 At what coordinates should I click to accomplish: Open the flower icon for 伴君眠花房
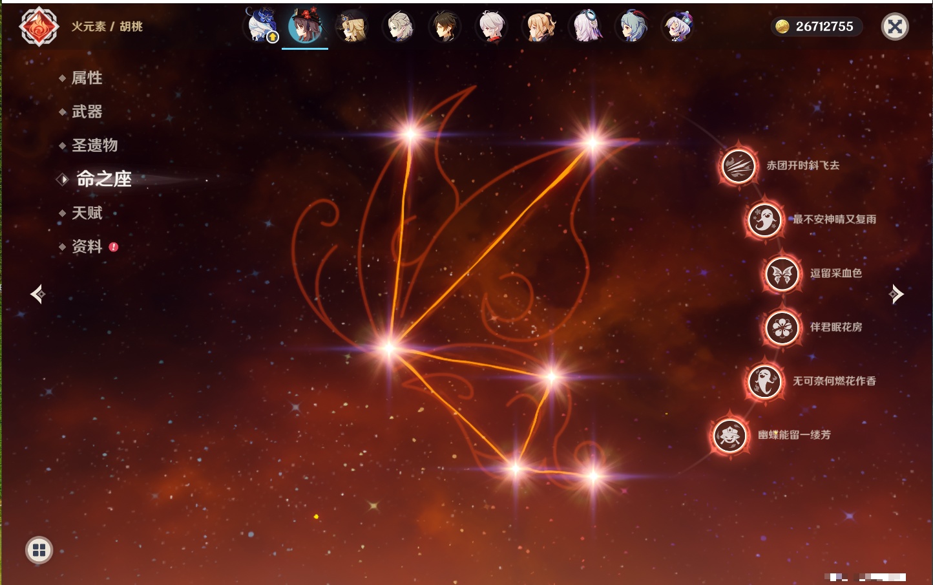[x=782, y=327]
